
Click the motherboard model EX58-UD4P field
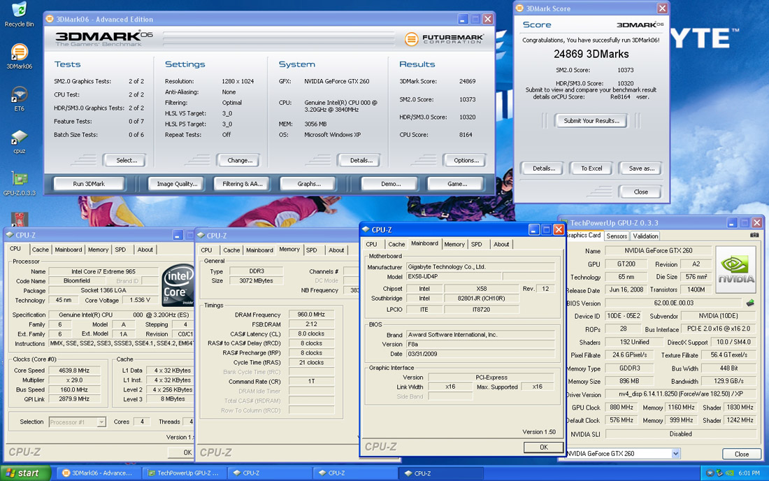coord(454,277)
